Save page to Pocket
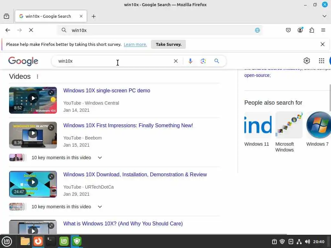The height and width of the screenshot is (248, 331). pos(288,30)
